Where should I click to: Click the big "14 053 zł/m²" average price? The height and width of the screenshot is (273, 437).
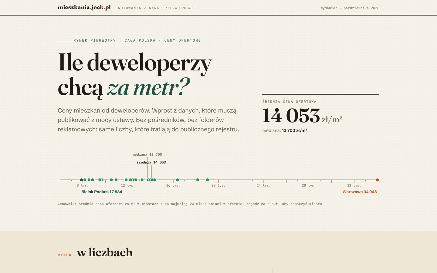[x=302, y=116]
